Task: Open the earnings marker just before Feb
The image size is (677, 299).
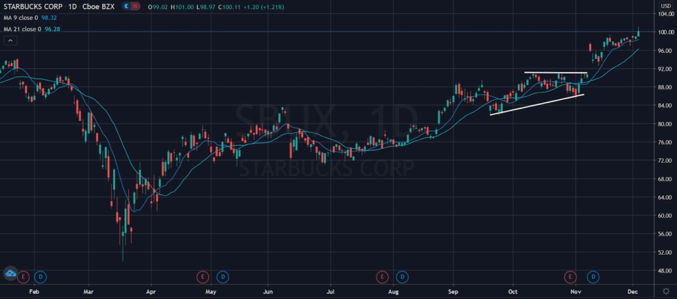Action: [x=24, y=276]
